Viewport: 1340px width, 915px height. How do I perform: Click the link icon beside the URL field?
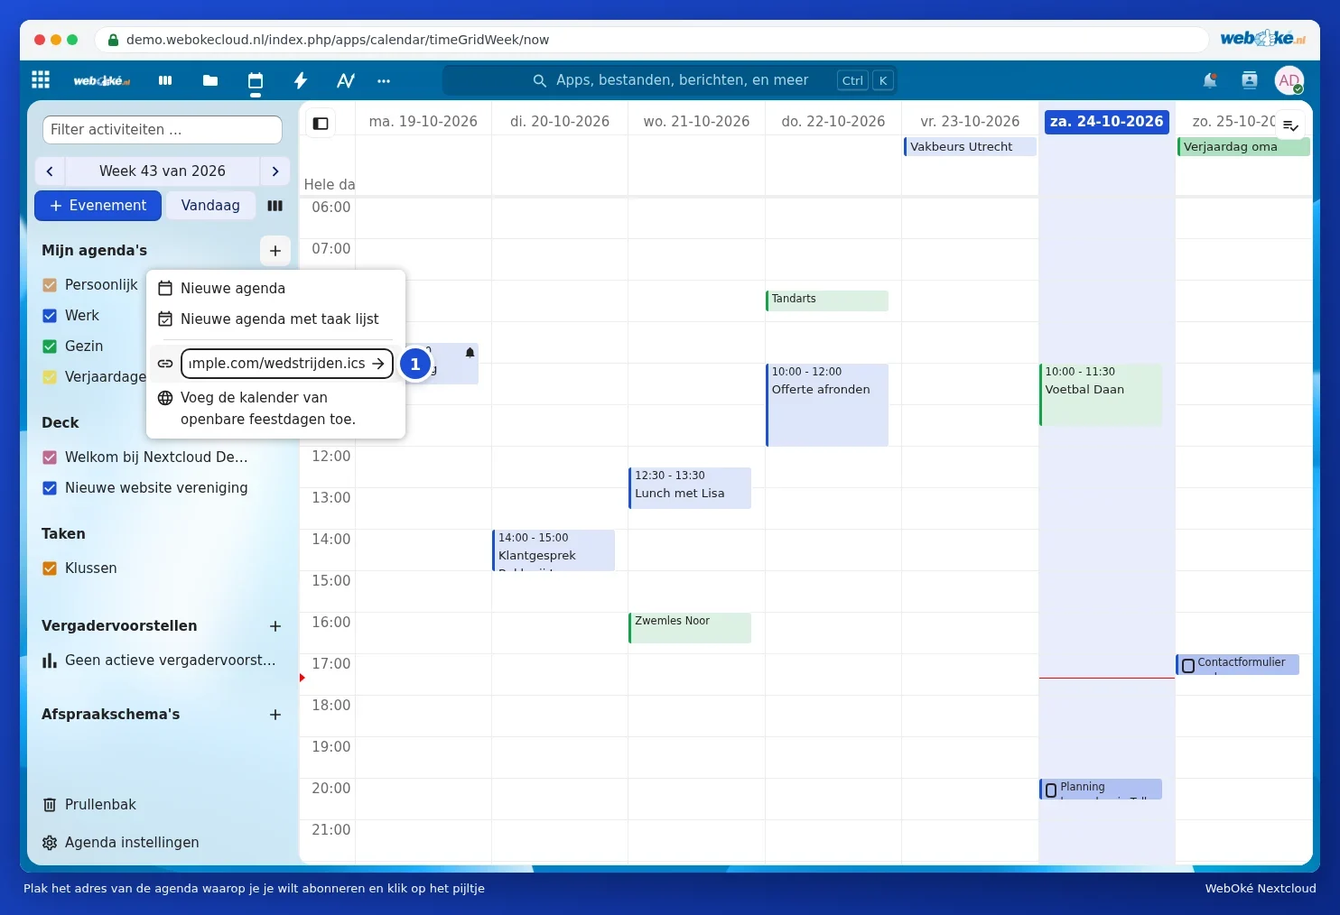pos(165,364)
